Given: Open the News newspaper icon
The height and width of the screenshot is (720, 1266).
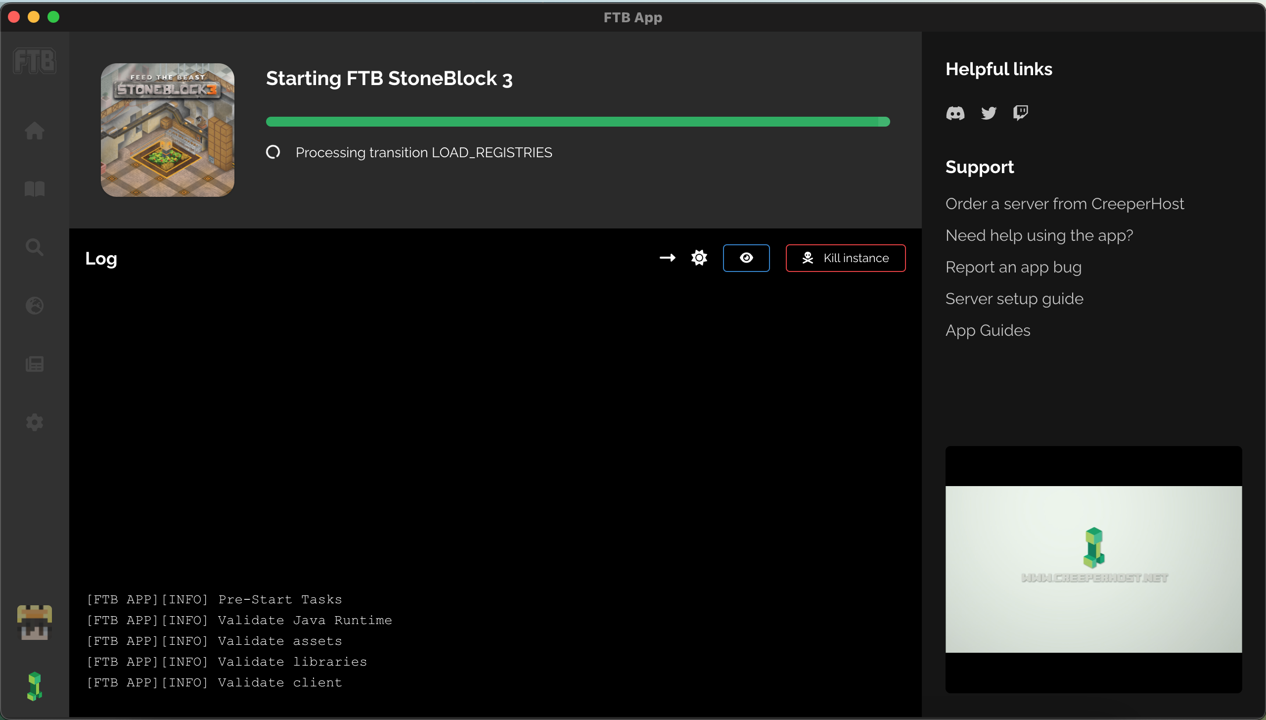Looking at the screenshot, I should [35, 364].
